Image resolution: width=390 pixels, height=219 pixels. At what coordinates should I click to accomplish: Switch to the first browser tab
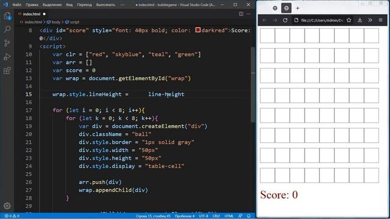pyautogui.click(x=275, y=8)
